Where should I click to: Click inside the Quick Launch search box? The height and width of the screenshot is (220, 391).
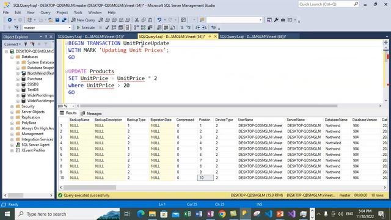click(x=326, y=4)
